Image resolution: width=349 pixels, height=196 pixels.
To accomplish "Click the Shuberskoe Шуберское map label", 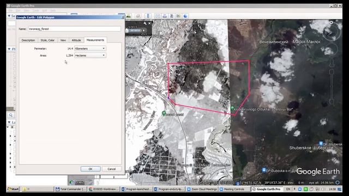I will (x=311, y=148).
